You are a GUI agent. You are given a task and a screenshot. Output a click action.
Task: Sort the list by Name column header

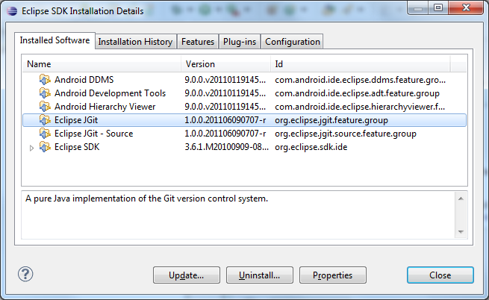click(x=102, y=64)
